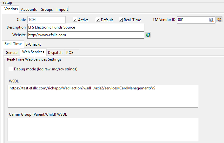Click inside the WSDL text box
224x143 pixels.
click(103, 96)
